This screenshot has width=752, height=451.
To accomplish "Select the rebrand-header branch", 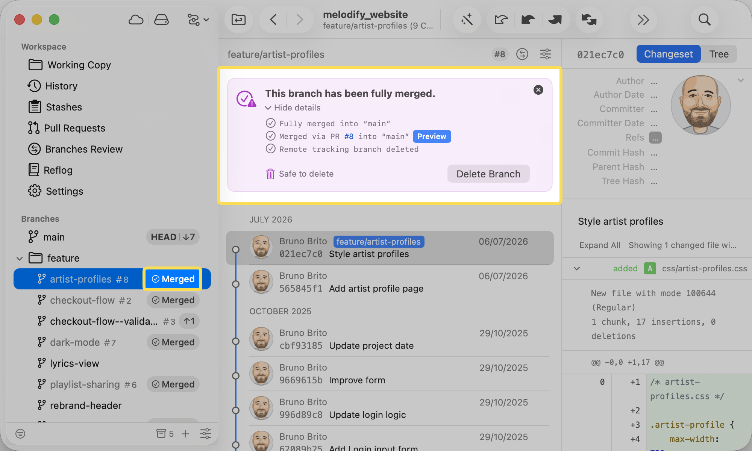I will 112,406.
